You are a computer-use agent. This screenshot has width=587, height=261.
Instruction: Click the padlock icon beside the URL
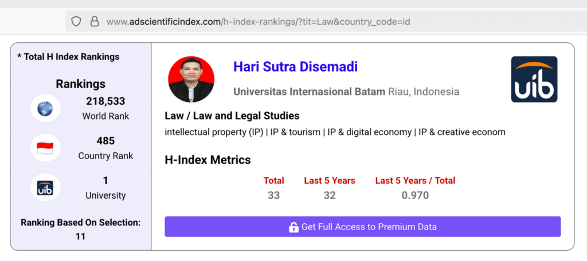click(x=95, y=22)
